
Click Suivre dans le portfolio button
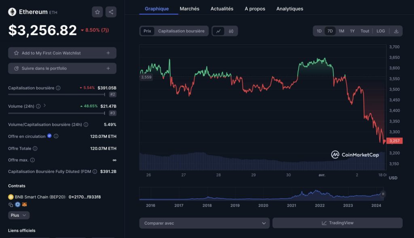62,68
